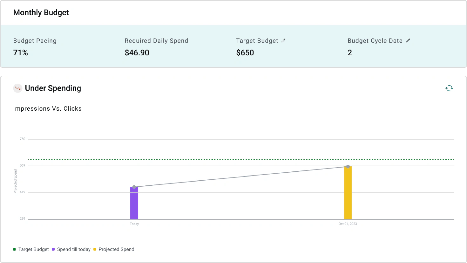Click the Under Spending downward trend icon
The image size is (467, 263).
[x=18, y=88]
